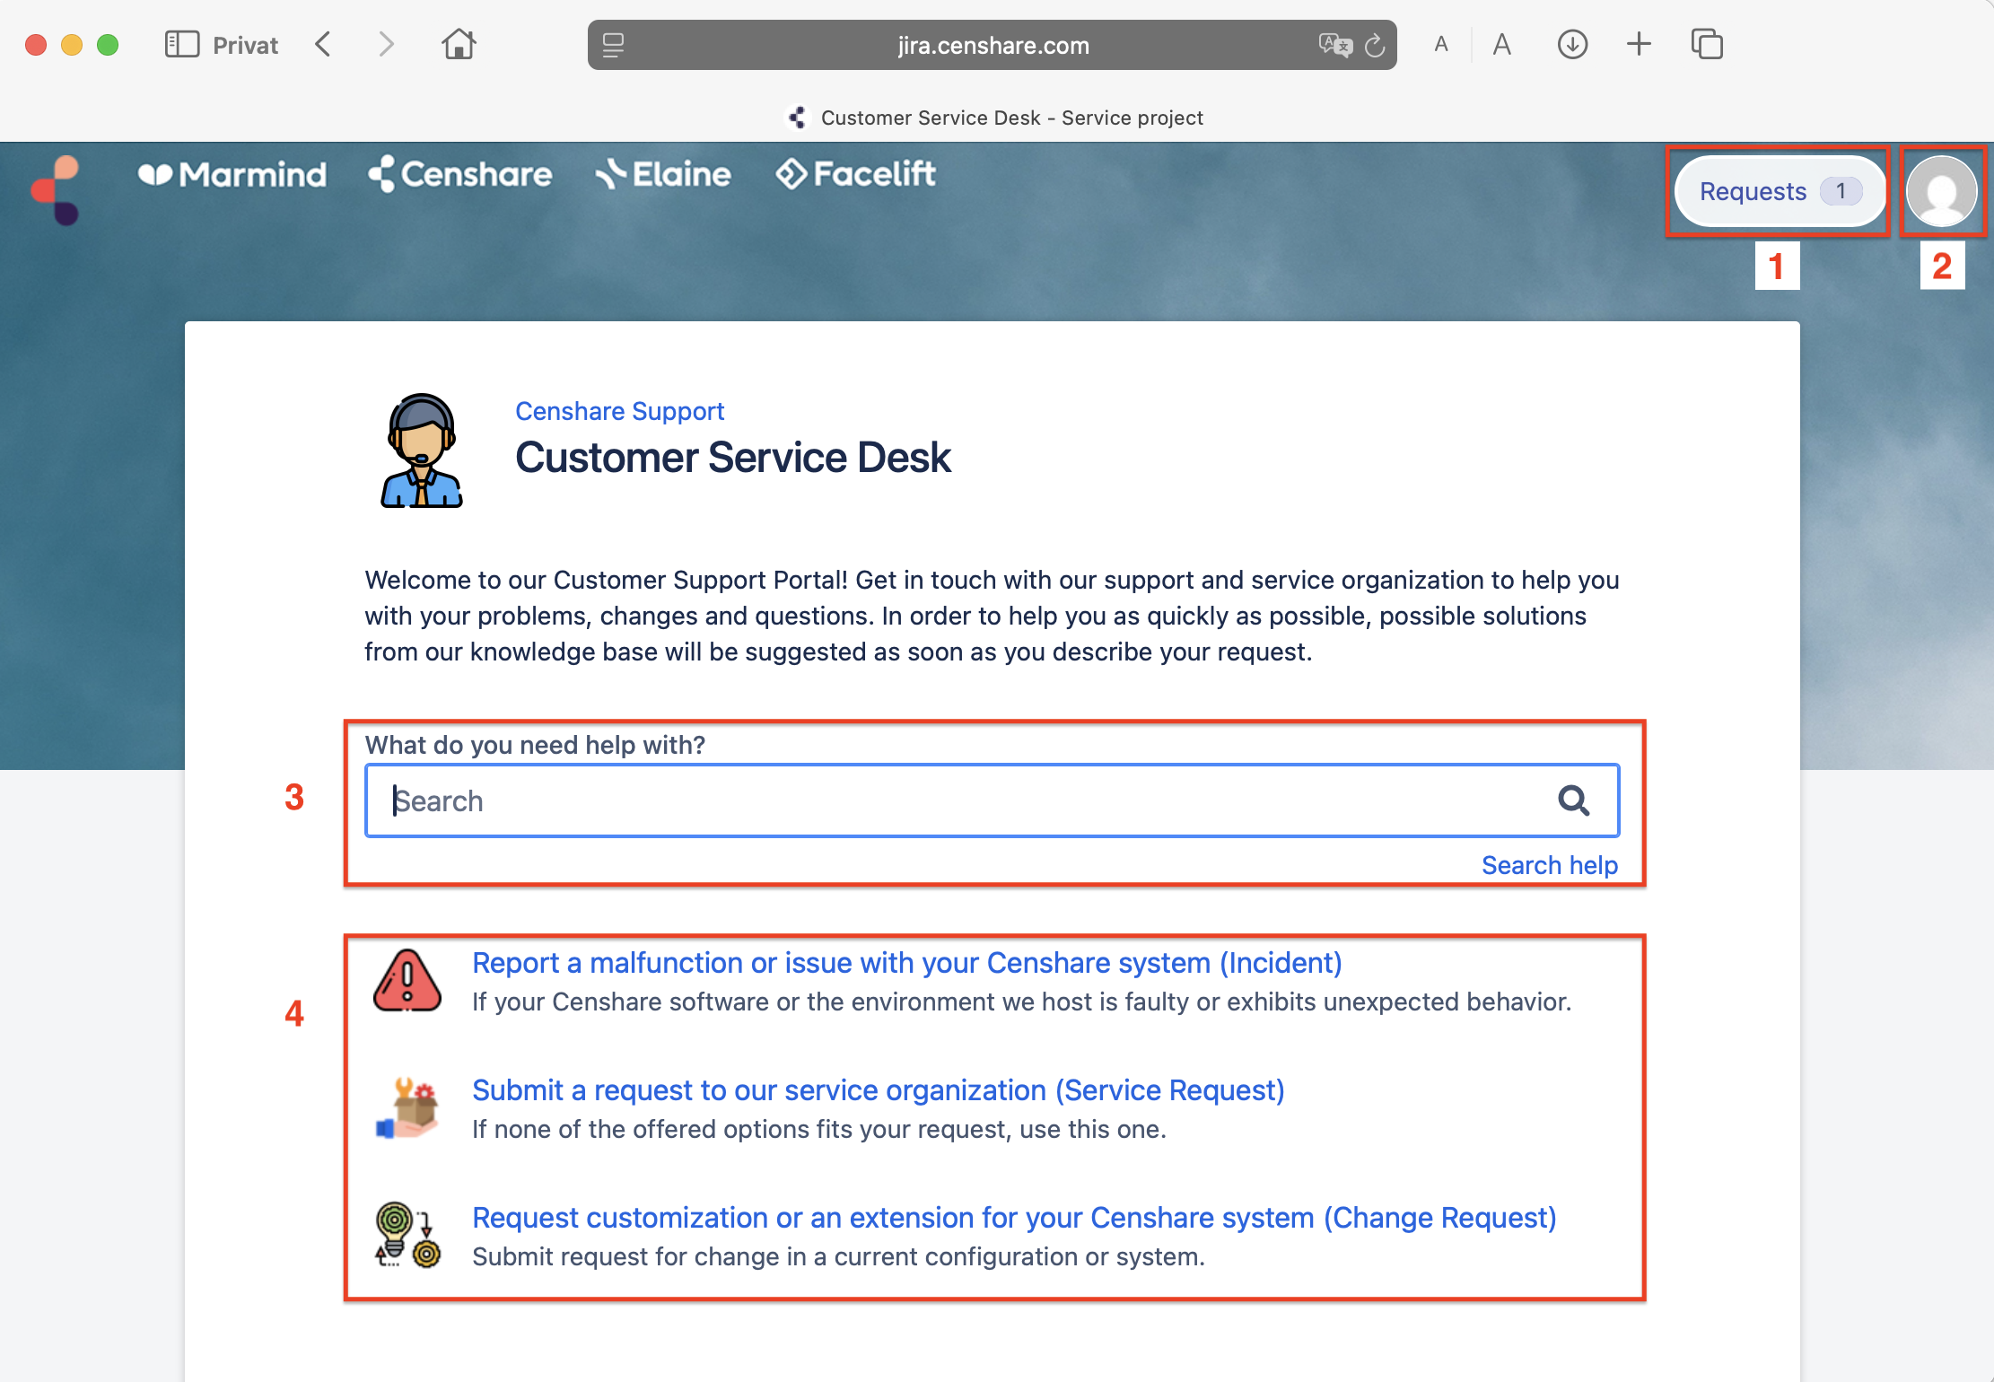
Task: Open the tab overview
Action: tap(1706, 44)
